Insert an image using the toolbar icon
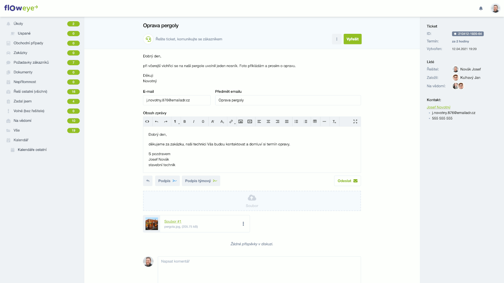The height and width of the screenshot is (283, 504). click(x=241, y=121)
